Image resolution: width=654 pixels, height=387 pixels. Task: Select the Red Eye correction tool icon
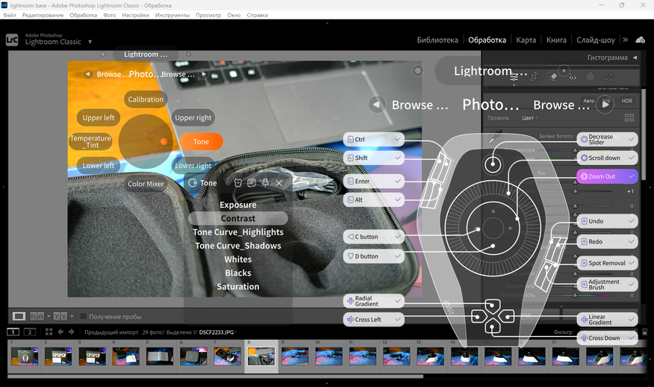pos(573,77)
